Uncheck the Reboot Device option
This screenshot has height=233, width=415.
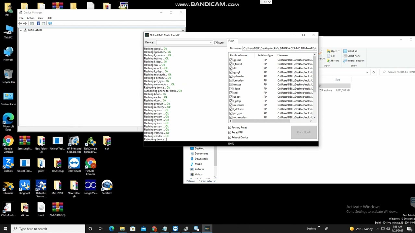(x=230, y=137)
